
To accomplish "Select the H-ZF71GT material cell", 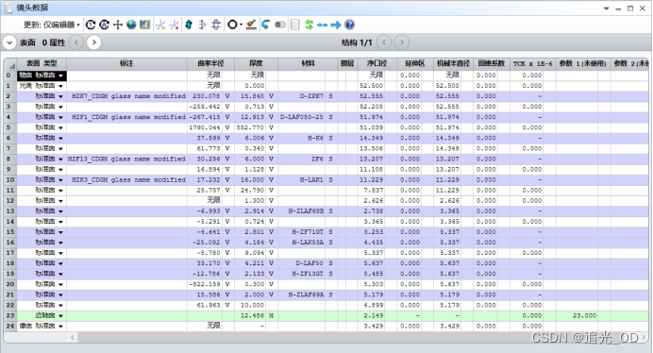I will [x=302, y=232].
